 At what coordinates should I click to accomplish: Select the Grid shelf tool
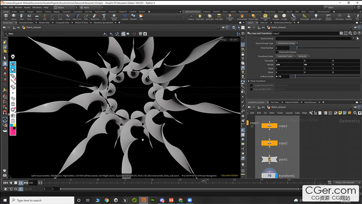pos(37,16)
